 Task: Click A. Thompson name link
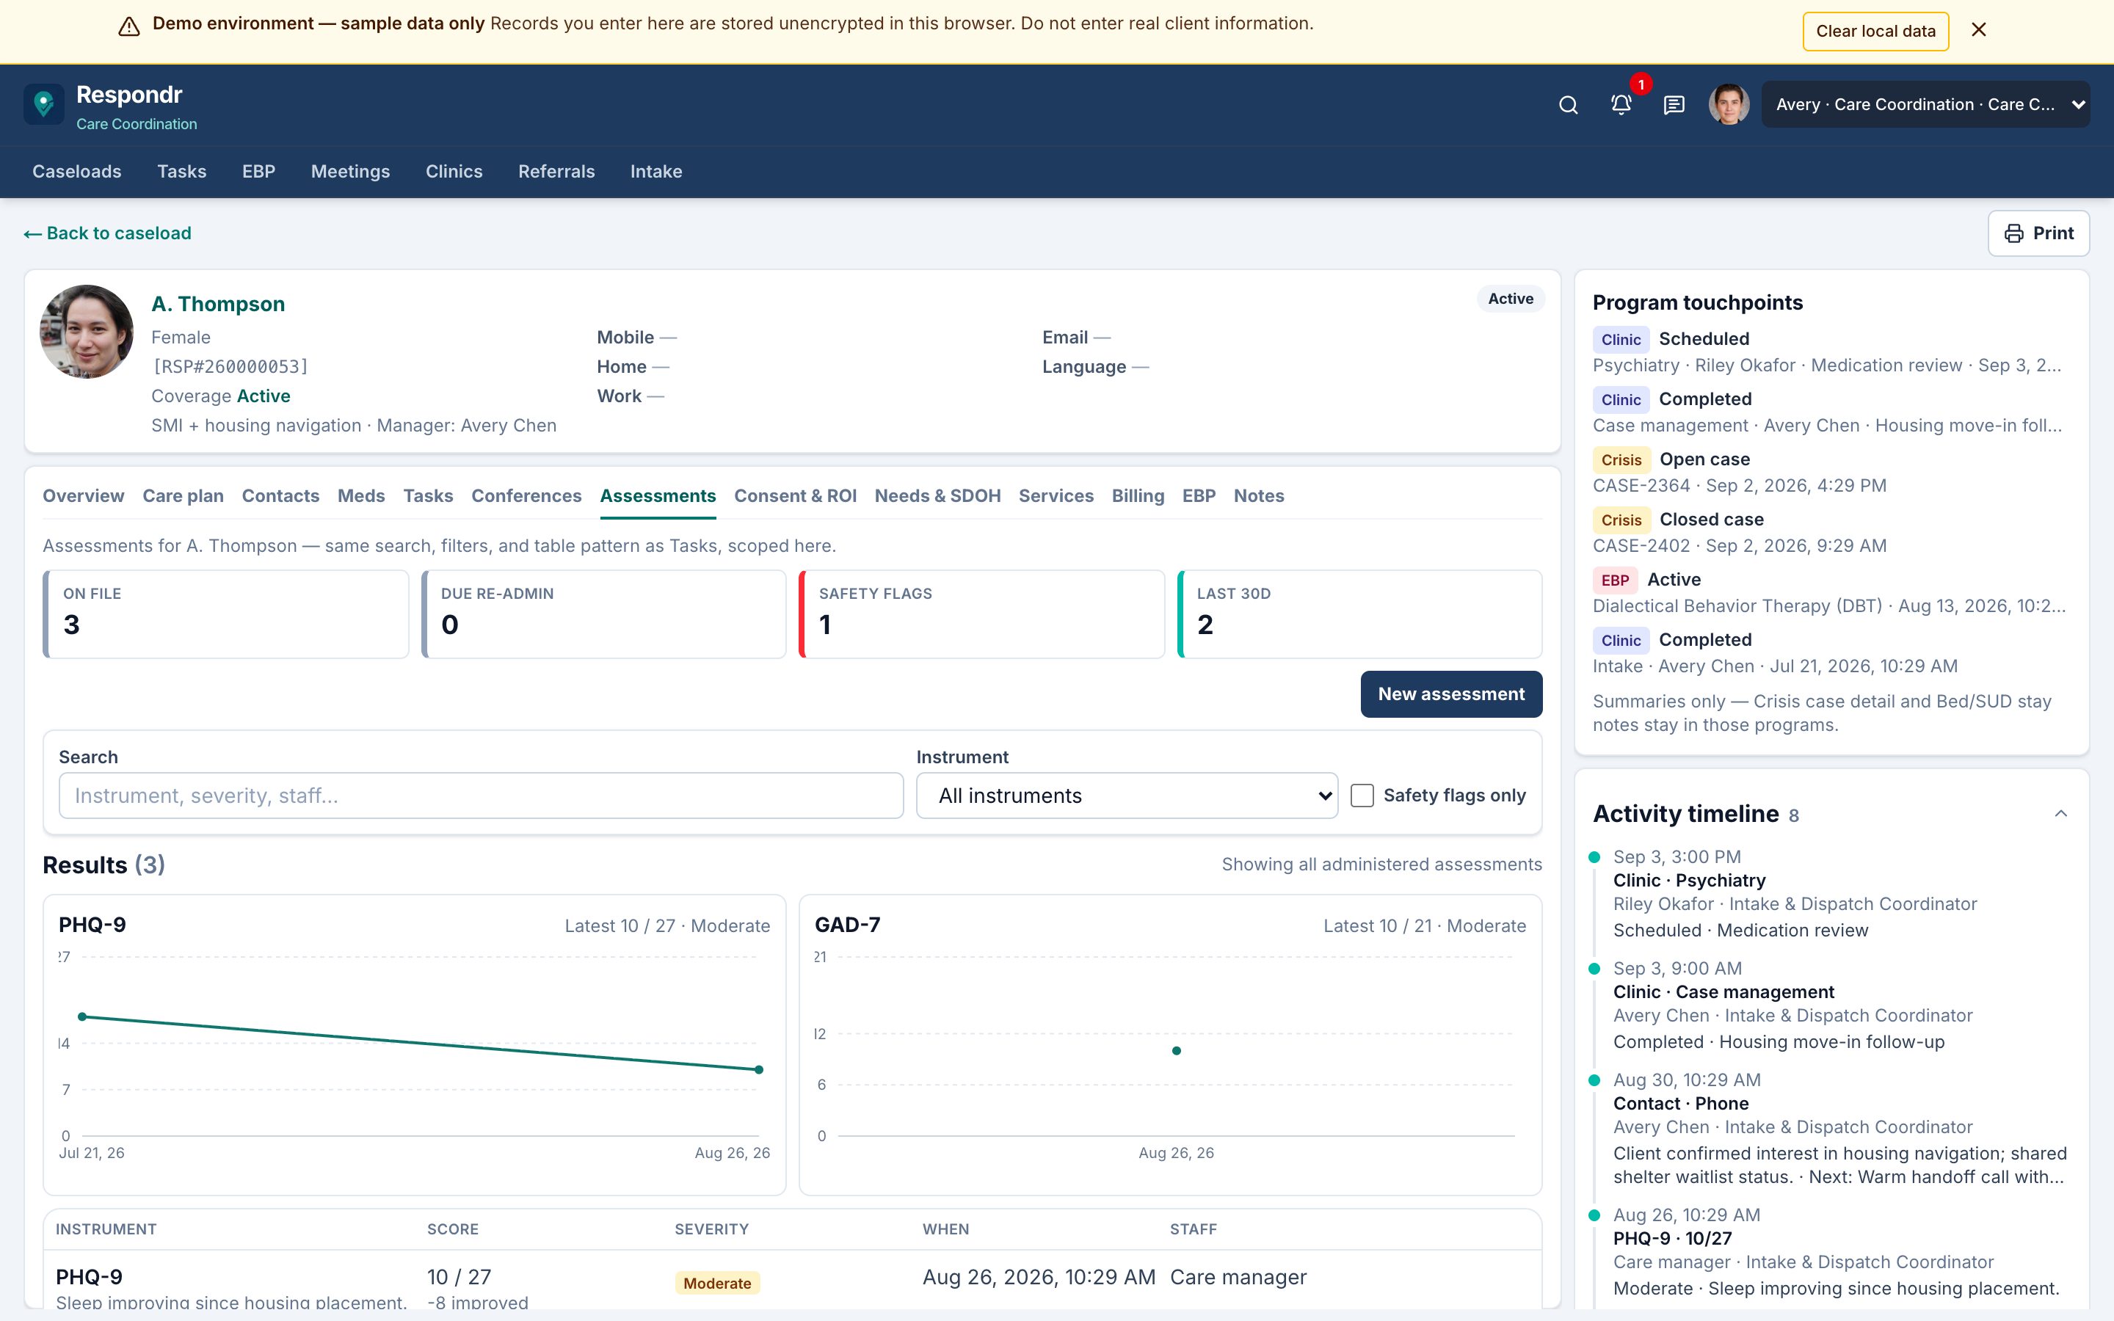219,304
